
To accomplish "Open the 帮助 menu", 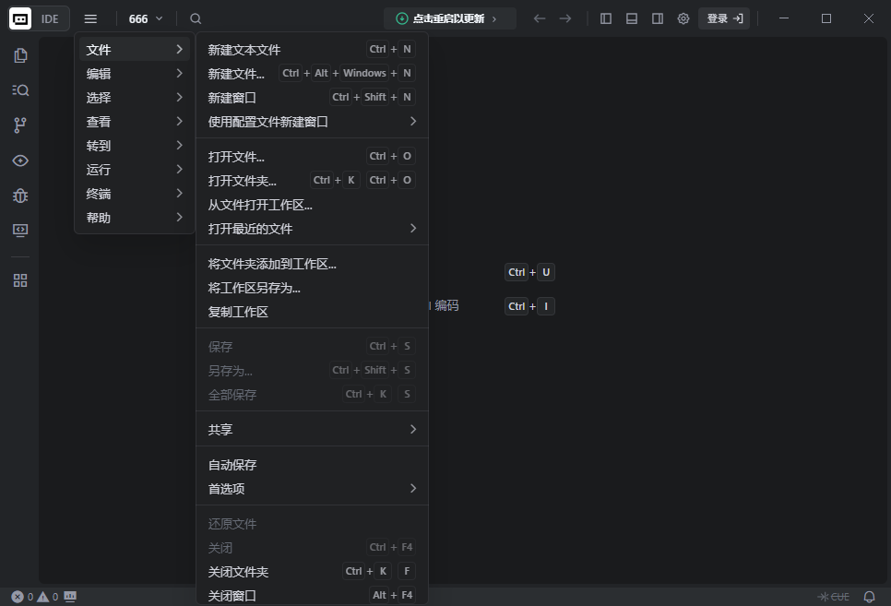I will [134, 217].
